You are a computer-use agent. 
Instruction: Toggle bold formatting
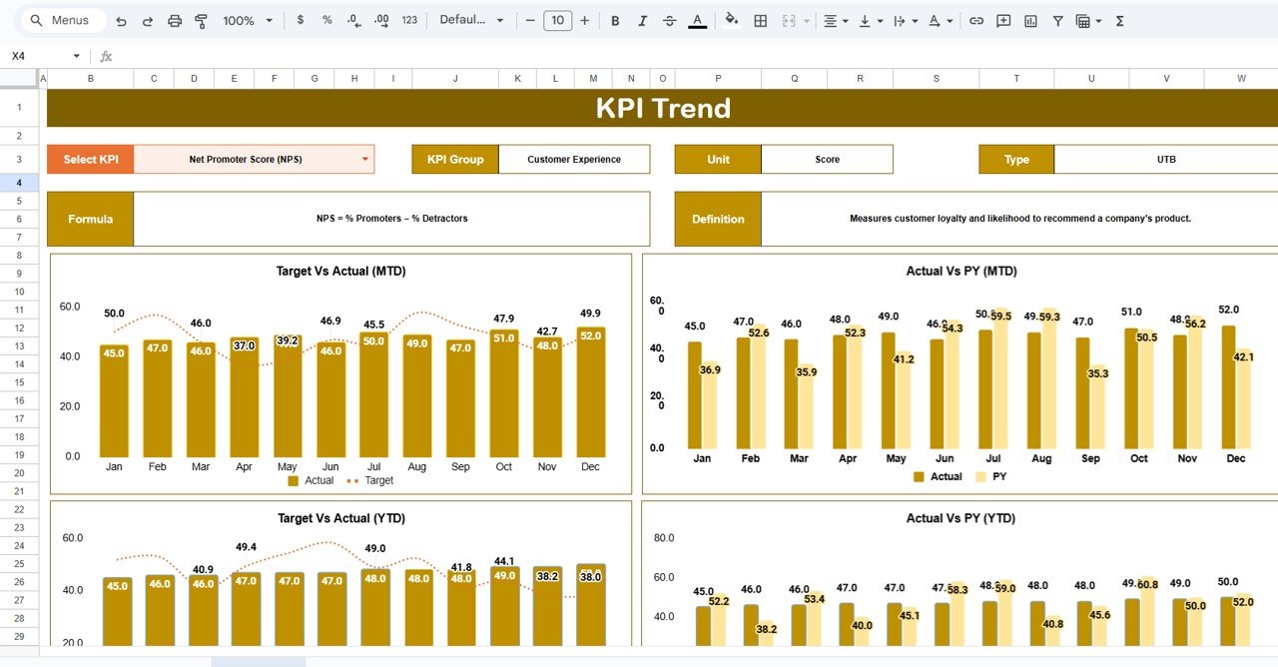pyautogui.click(x=615, y=21)
